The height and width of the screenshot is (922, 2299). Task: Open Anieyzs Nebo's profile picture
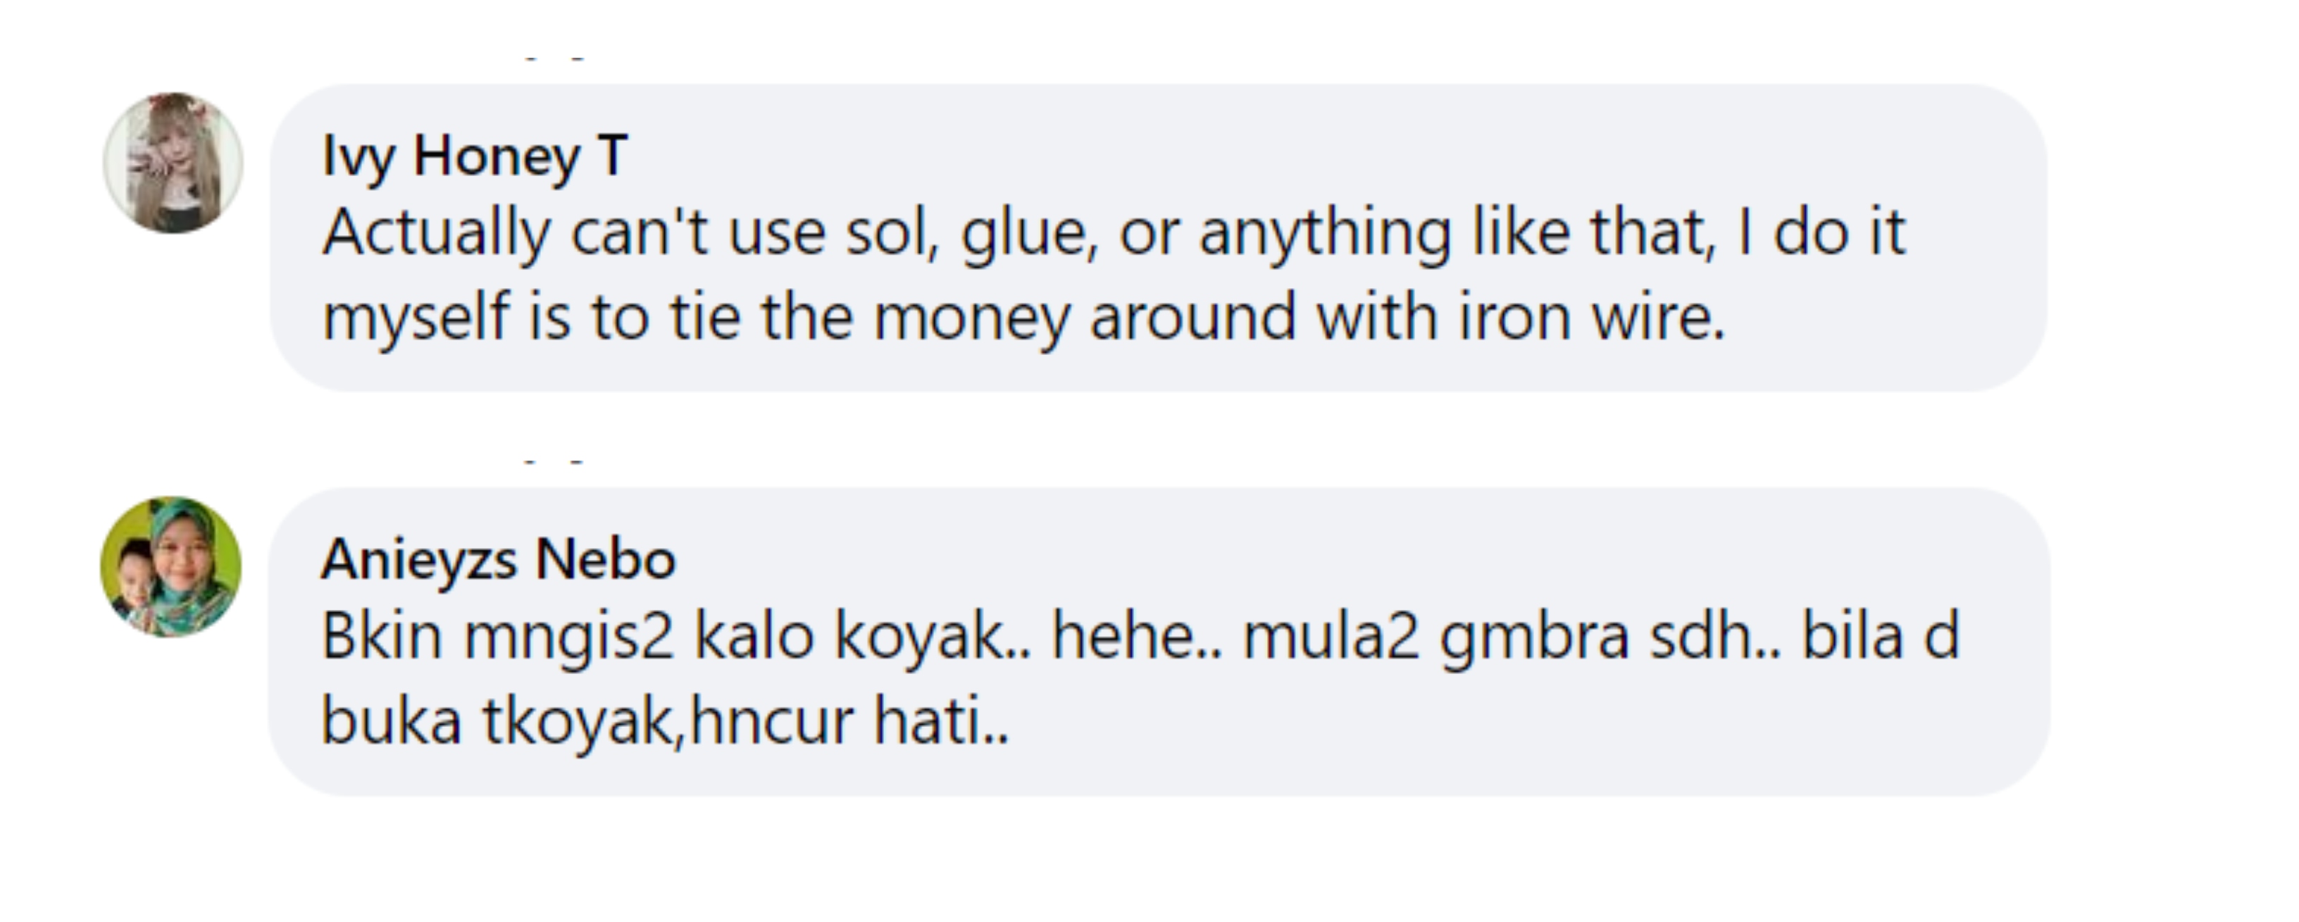pos(170,567)
